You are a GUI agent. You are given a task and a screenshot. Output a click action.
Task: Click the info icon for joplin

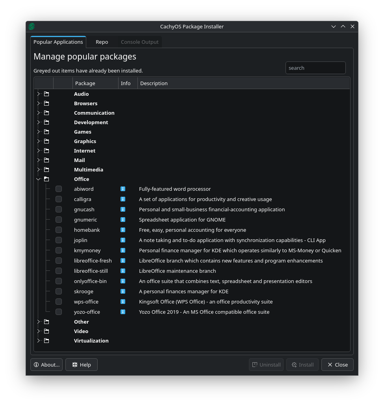pos(123,240)
